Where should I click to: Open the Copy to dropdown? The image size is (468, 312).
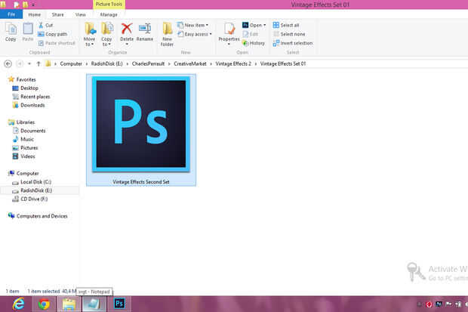click(x=106, y=34)
